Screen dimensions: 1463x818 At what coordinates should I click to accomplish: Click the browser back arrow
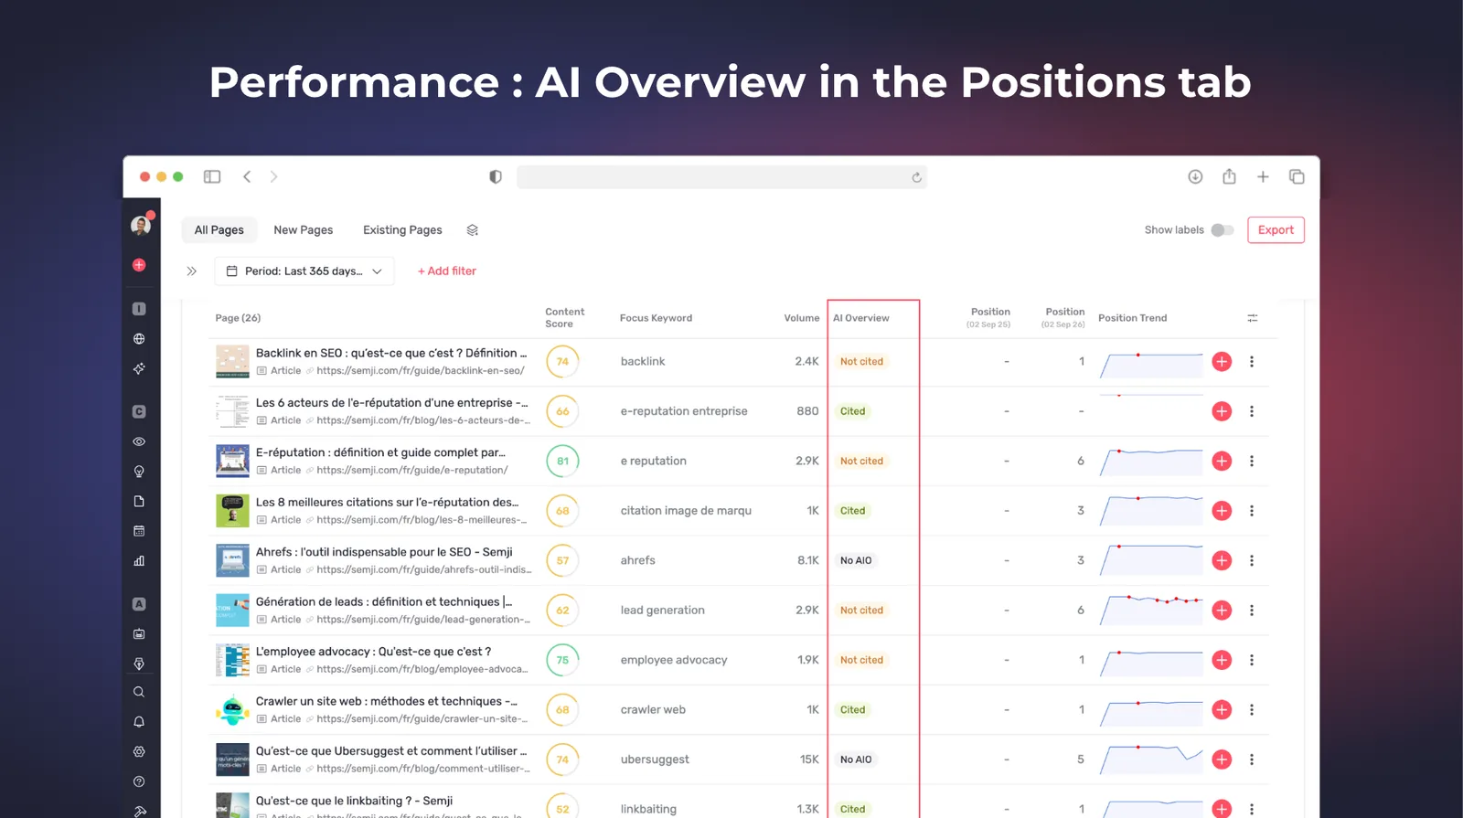click(247, 177)
